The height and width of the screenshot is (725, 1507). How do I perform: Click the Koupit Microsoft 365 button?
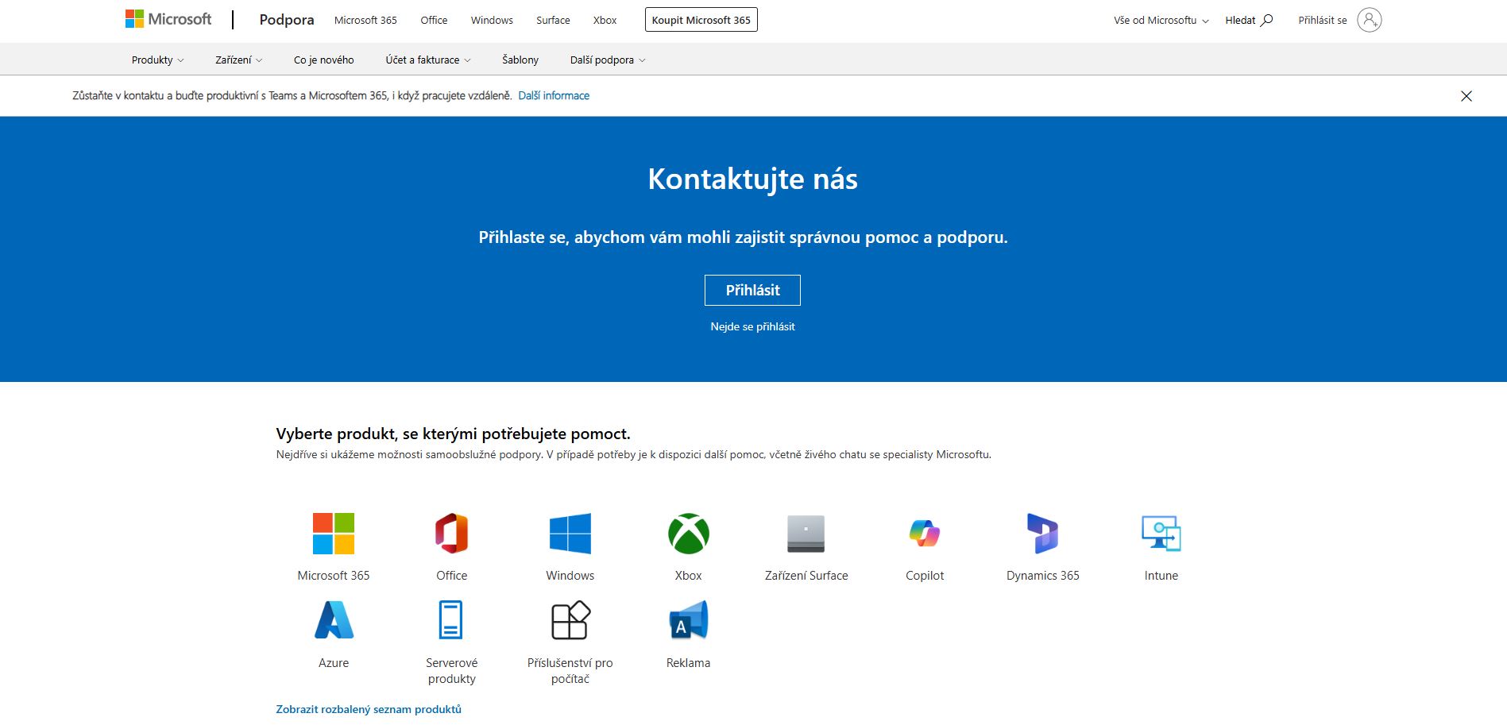coord(701,20)
